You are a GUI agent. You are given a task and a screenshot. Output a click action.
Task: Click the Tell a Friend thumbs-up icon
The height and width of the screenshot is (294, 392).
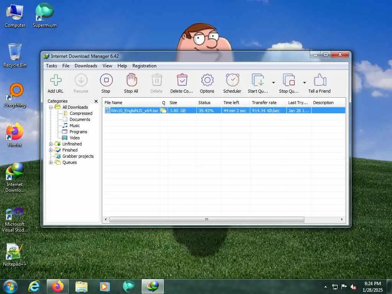(x=320, y=80)
